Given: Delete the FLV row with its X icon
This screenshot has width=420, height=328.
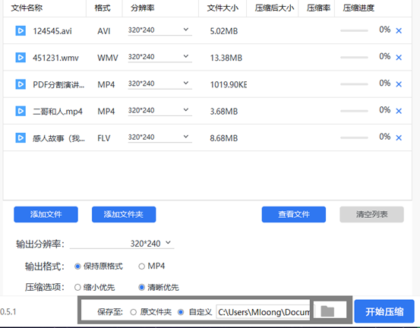Looking at the screenshot, I should 399,138.
